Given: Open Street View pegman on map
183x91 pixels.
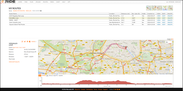Looking at the screenshot, I should (x=171, y=66).
